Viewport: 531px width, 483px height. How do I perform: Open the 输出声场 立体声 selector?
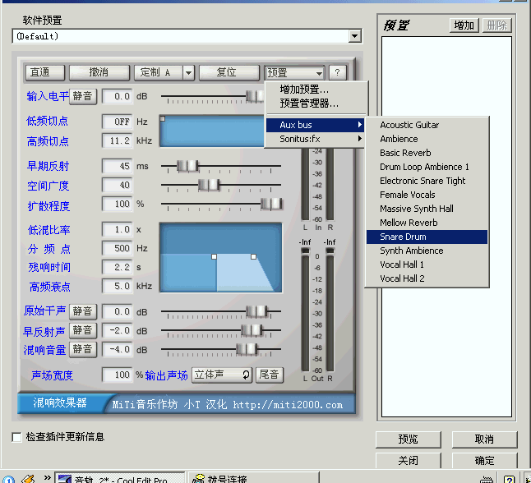click(x=222, y=375)
